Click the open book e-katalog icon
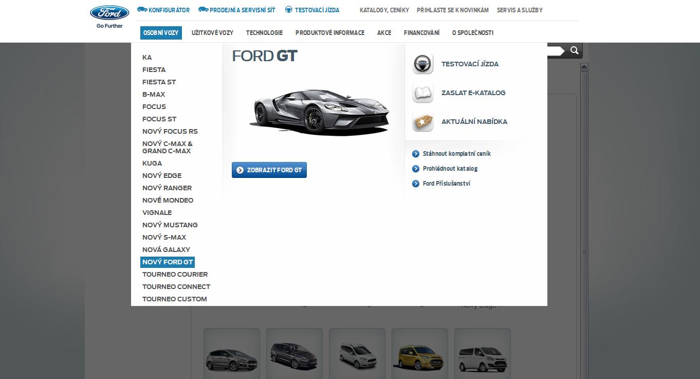 (422, 93)
